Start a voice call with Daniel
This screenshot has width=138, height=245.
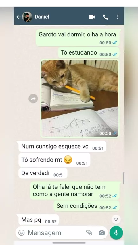(x=106, y=17)
